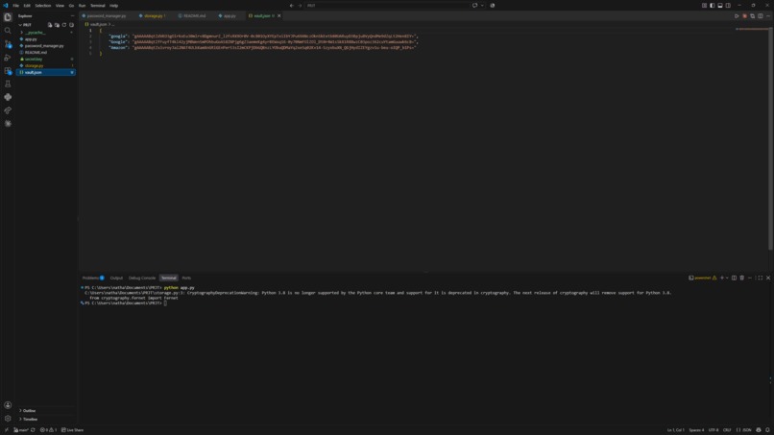This screenshot has height=435, width=774.
Task: Open Source Control view in activity bar
Action: click(x=8, y=44)
